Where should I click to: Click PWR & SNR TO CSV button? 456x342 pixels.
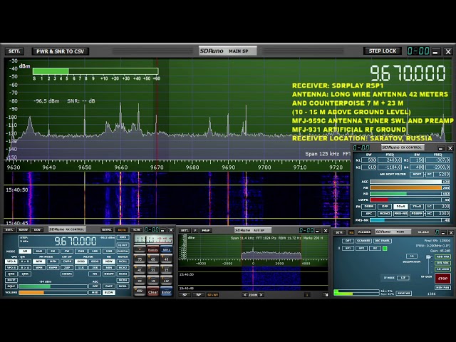(x=60, y=51)
